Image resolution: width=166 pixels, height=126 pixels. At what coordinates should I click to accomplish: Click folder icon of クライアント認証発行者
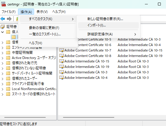[x=8, y=84]
